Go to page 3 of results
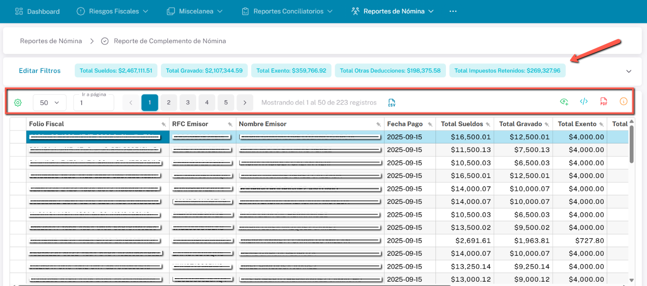The image size is (647, 286). click(x=188, y=103)
